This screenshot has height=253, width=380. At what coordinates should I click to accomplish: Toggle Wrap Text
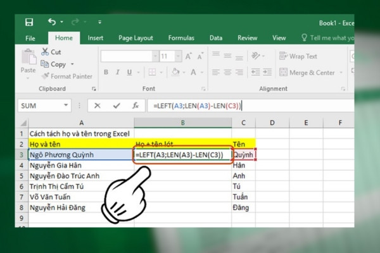pyautogui.click(x=298, y=56)
